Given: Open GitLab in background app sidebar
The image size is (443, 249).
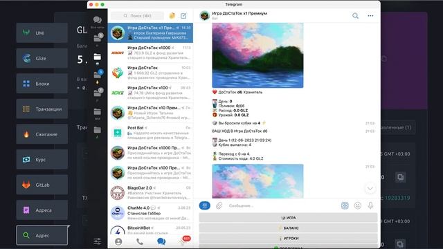Looking at the screenshot, I should click(x=42, y=185).
